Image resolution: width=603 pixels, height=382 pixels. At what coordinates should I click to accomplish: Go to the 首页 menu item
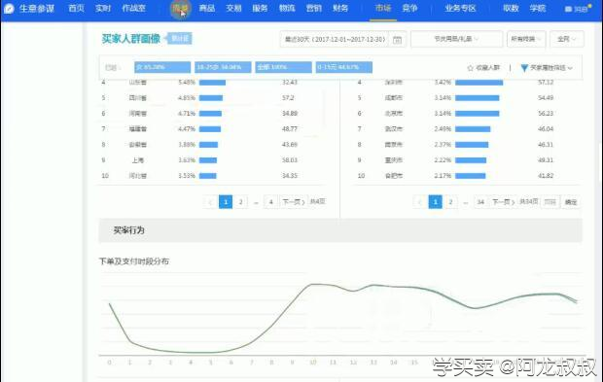pos(76,8)
